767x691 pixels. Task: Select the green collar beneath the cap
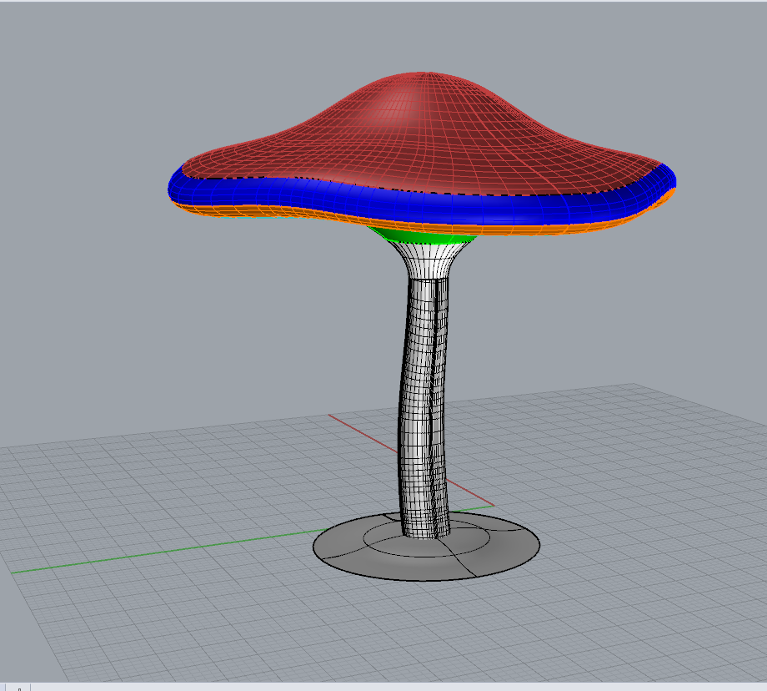click(x=424, y=237)
